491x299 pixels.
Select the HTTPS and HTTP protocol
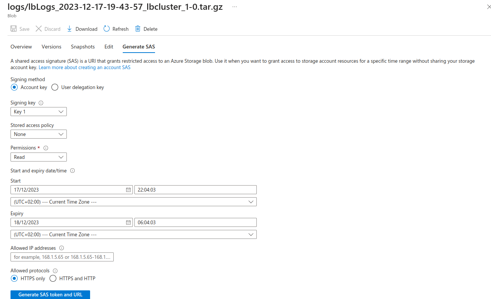[x=53, y=278]
